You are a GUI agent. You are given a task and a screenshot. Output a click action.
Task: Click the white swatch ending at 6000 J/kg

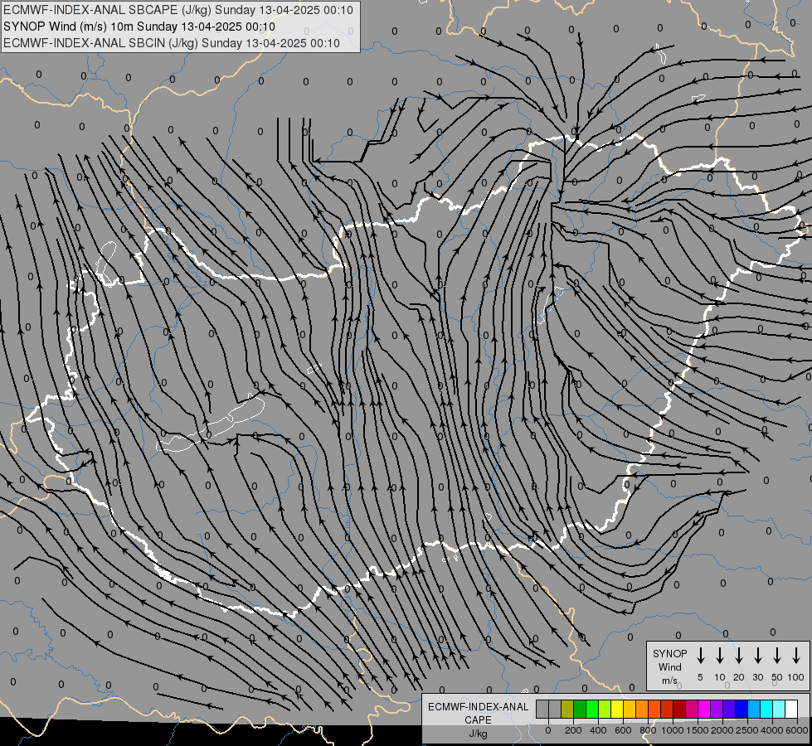click(792, 709)
